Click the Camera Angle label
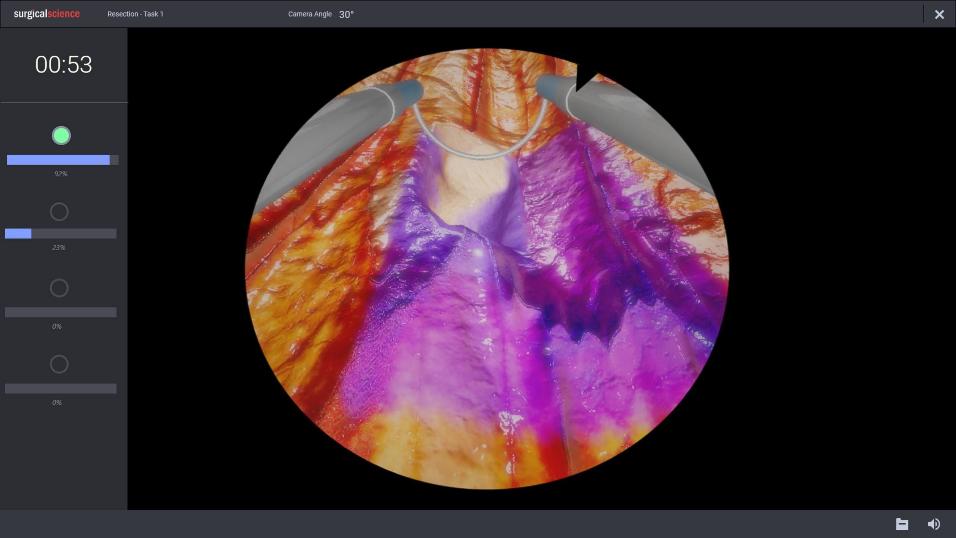The width and height of the screenshot is (956, 538). pos(310,14)
